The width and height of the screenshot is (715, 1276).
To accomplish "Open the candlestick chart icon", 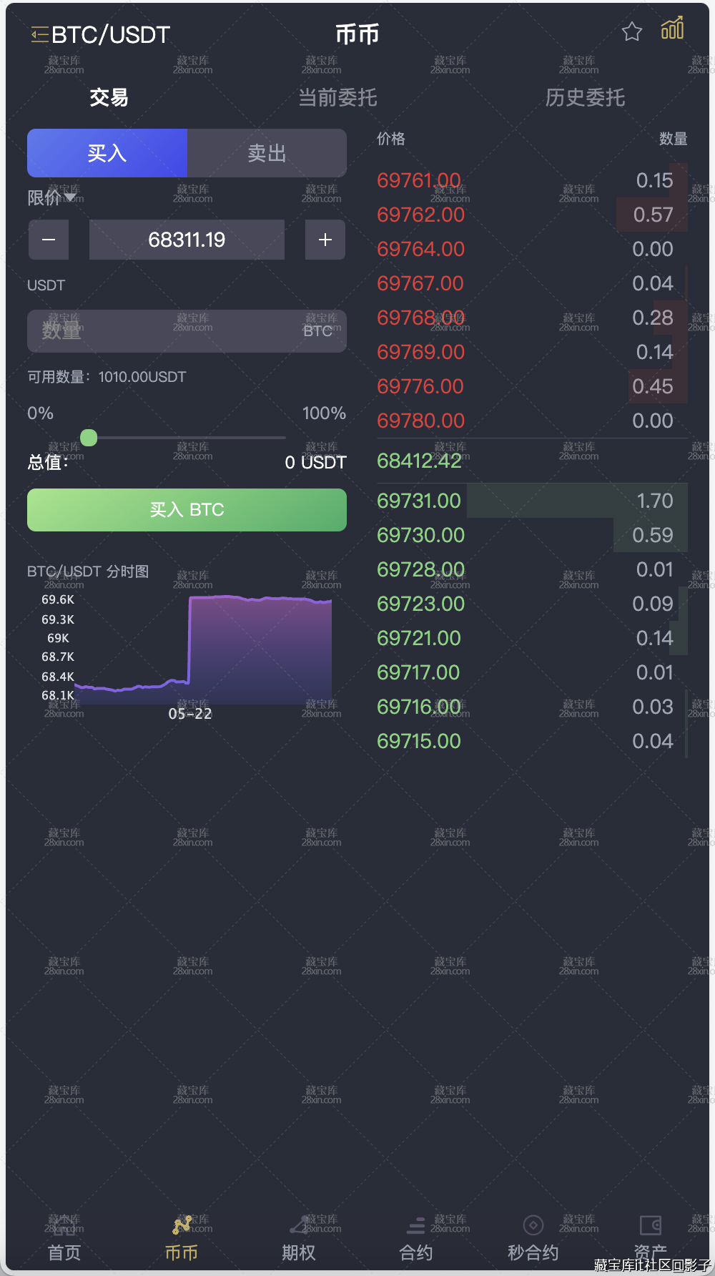I will [x=672, y=29].
